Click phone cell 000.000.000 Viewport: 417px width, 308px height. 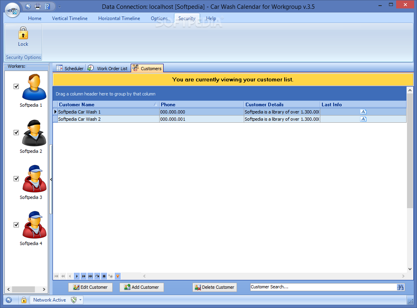(202, 112)
